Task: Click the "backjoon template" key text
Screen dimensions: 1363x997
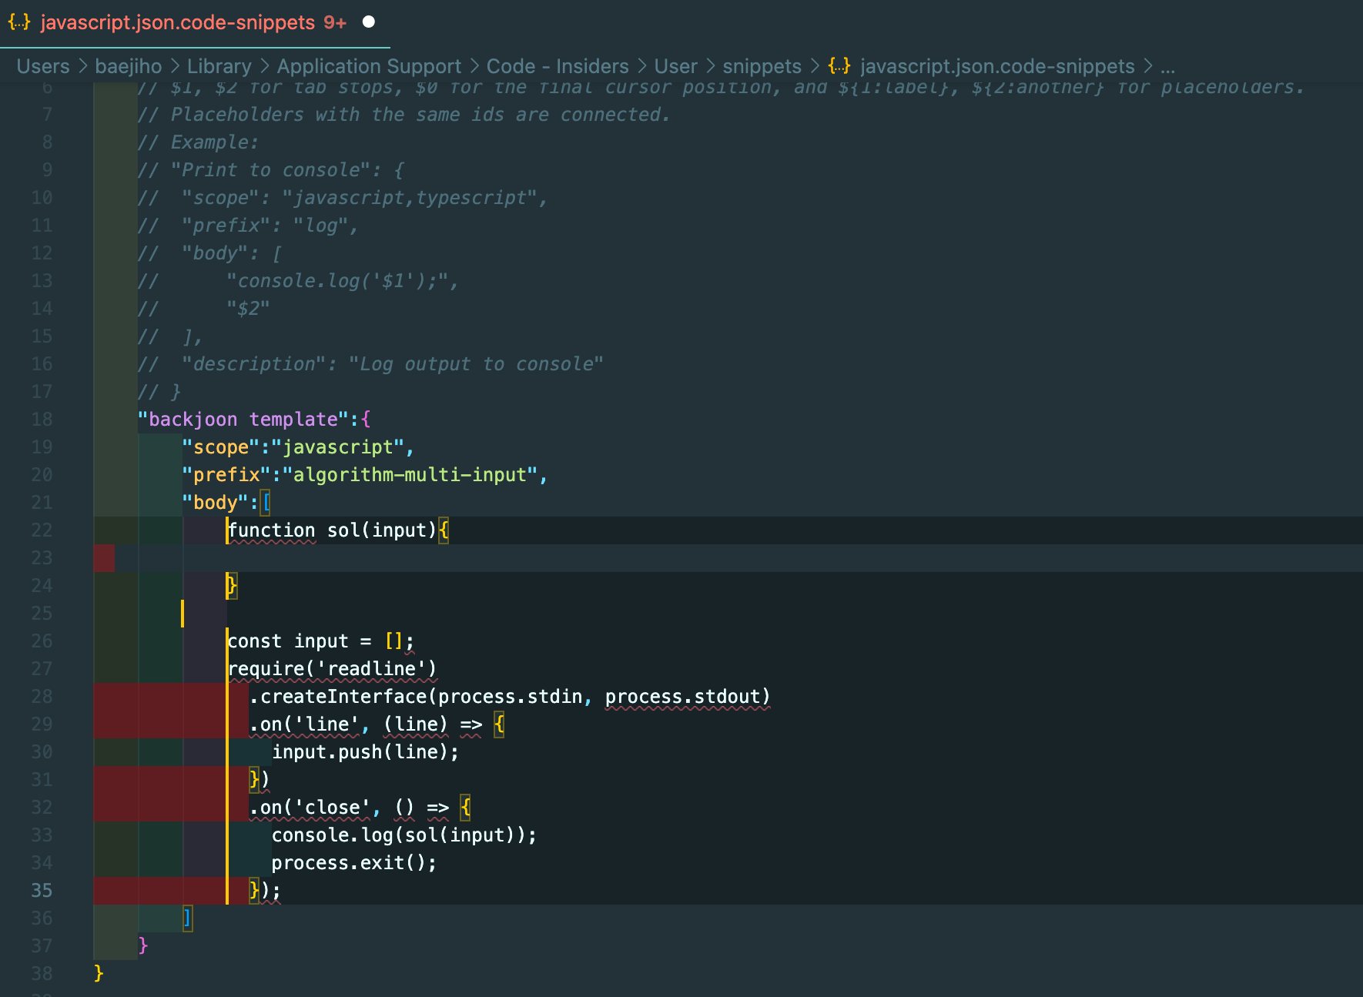Action: (x=243, y=420)
